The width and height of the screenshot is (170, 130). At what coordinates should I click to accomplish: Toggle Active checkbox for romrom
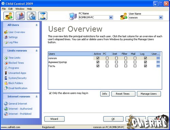click(98, 58)
